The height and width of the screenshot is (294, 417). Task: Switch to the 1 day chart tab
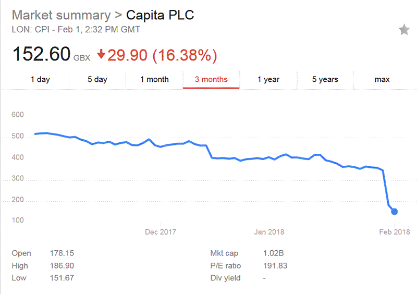tap(40, 80)
